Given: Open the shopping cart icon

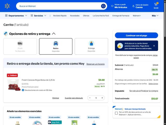Looking at the screenshot, I should [156, 5].
